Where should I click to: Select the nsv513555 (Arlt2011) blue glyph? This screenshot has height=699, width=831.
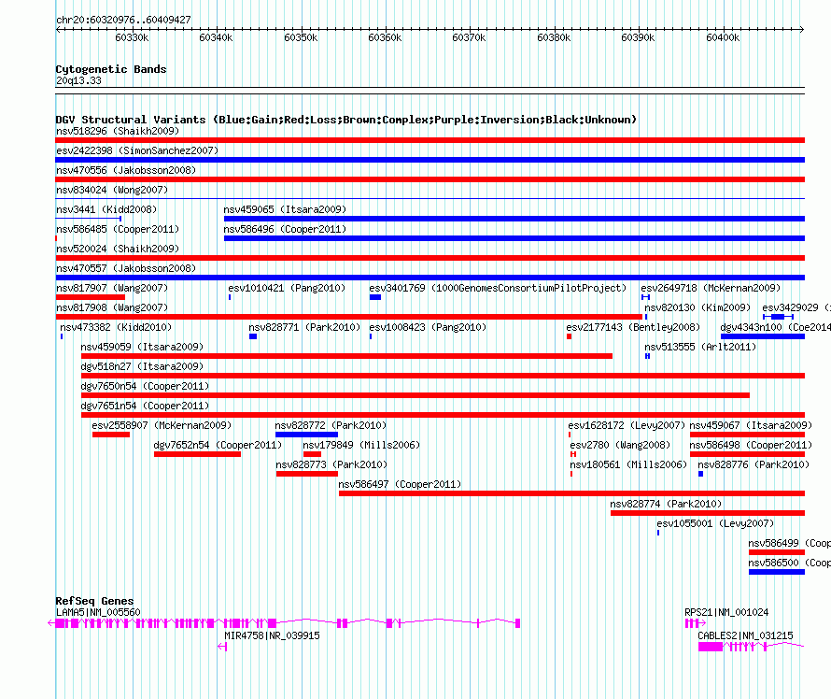tap(648, 356)
